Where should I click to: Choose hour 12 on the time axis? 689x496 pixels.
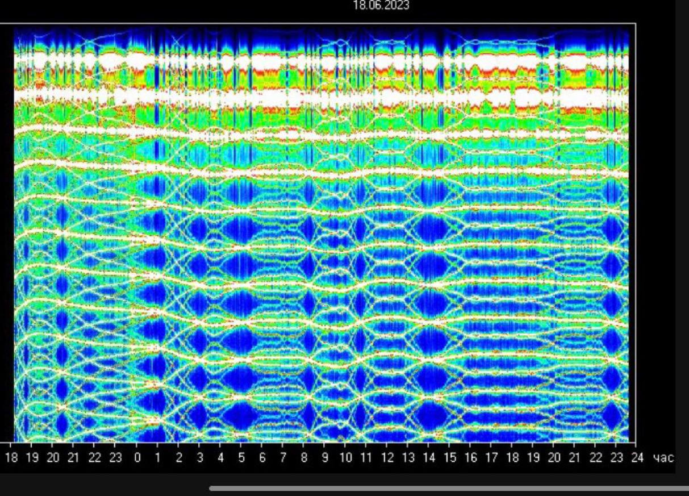(387, 458)
